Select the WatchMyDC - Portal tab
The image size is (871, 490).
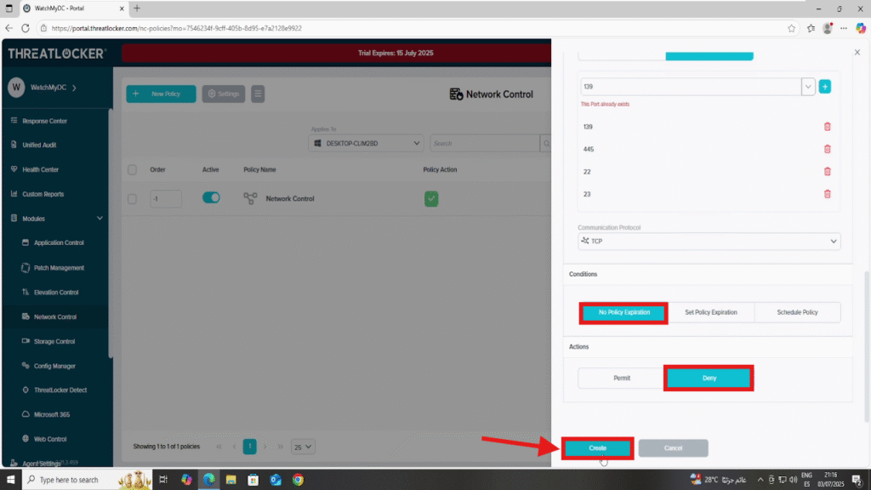pyautogui.click(x=72, y=9)
